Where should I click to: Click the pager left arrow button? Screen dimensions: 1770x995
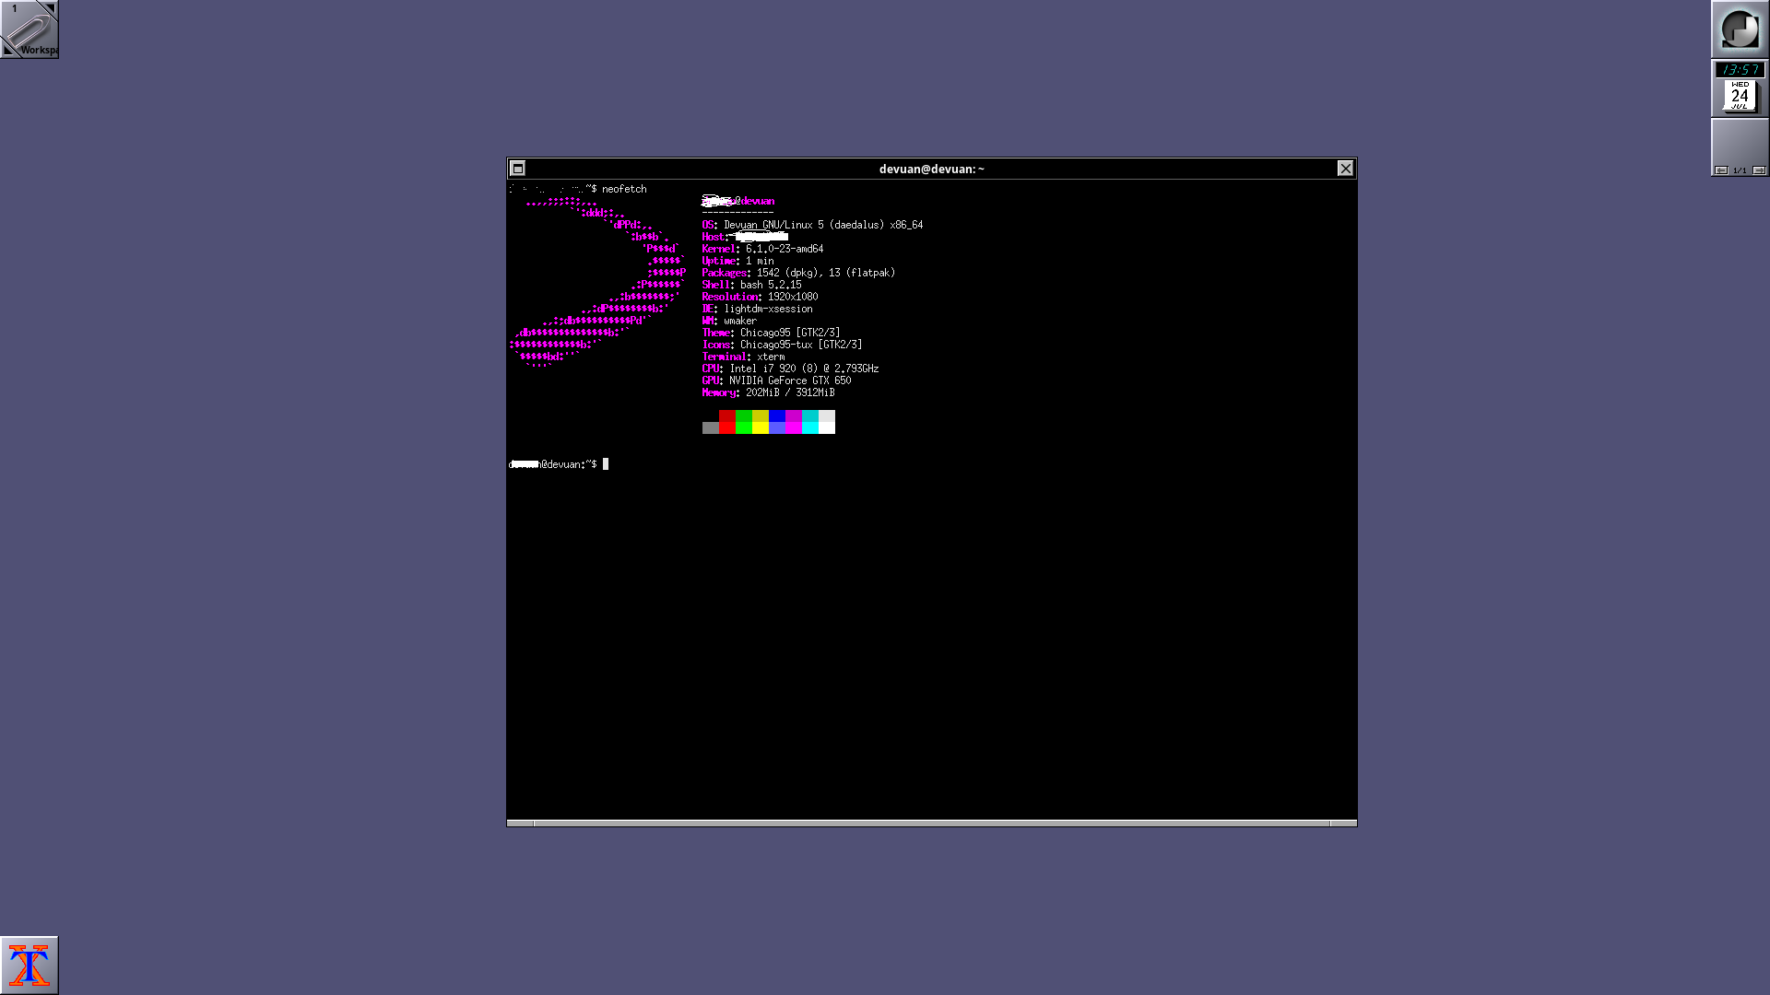click(x=1720, y=170)
